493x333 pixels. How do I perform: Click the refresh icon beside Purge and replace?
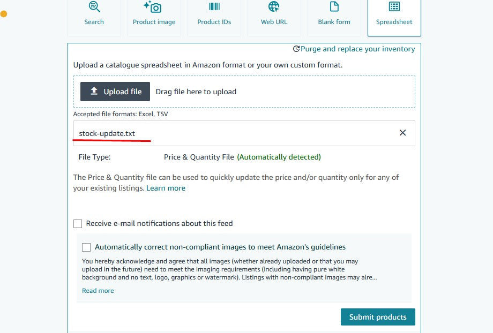point(296,49)
